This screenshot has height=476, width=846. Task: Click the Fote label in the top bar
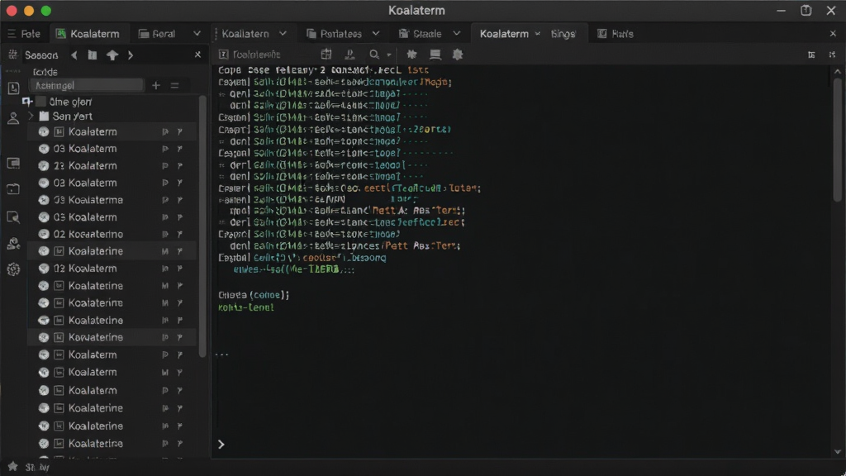[x=31, y=33]
